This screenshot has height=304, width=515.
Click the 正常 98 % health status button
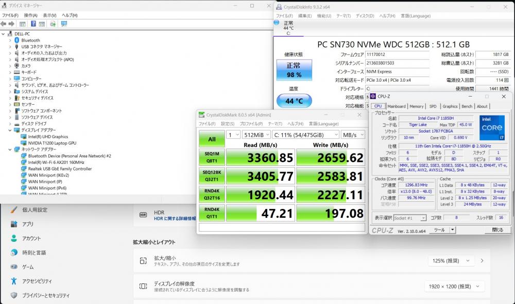coord(294,70)
